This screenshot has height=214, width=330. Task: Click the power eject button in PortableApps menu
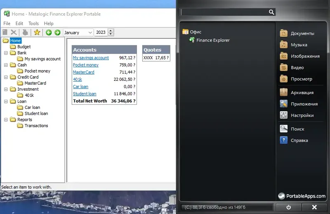[x=288, y=207]
